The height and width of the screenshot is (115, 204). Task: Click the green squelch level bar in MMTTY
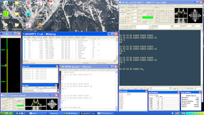tap(148, 18)
